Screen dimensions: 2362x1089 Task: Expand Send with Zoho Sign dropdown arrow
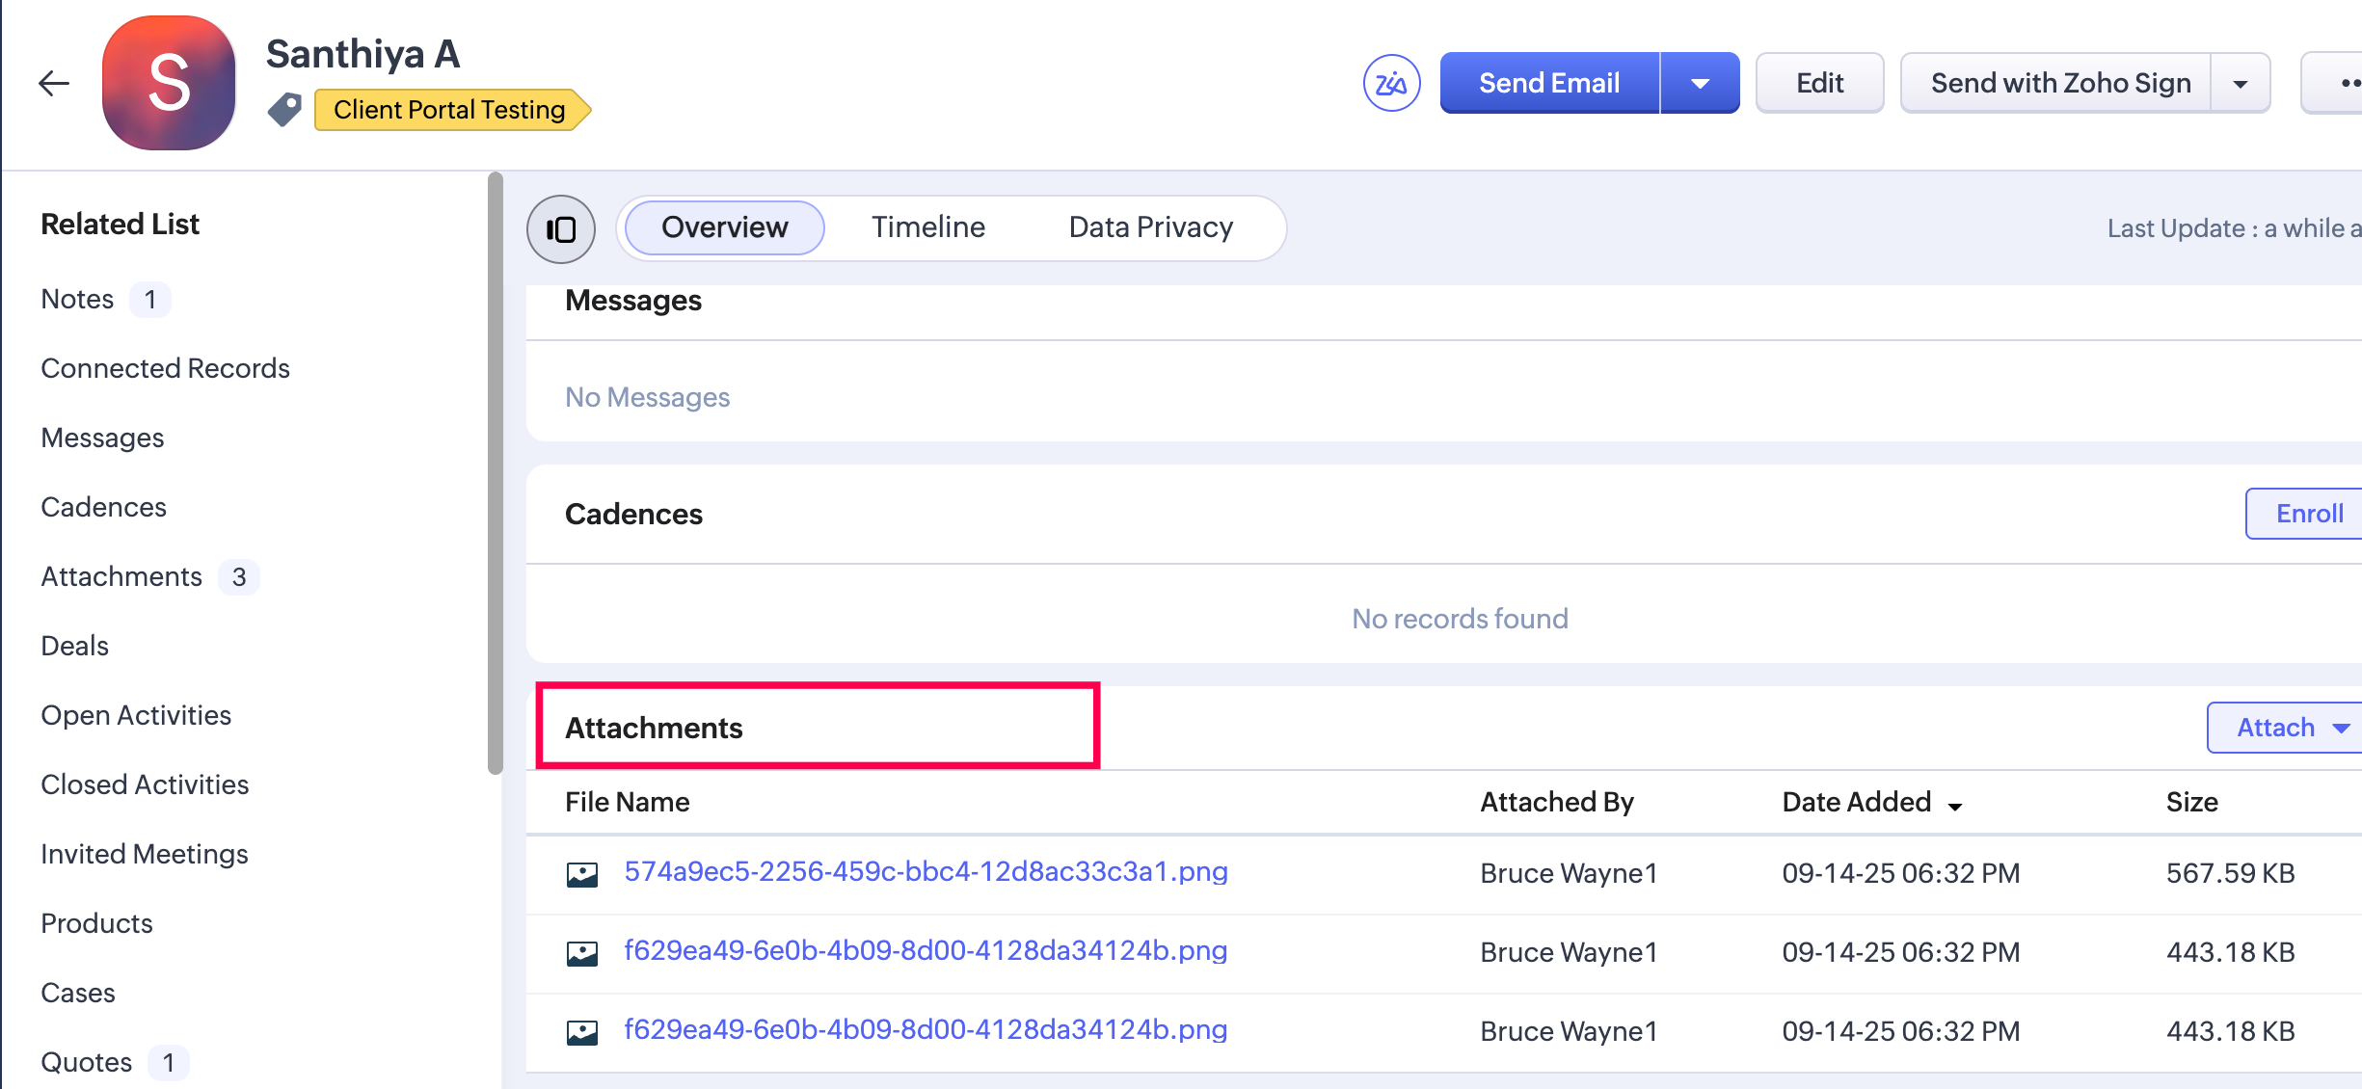click(x=2240, y=84)
